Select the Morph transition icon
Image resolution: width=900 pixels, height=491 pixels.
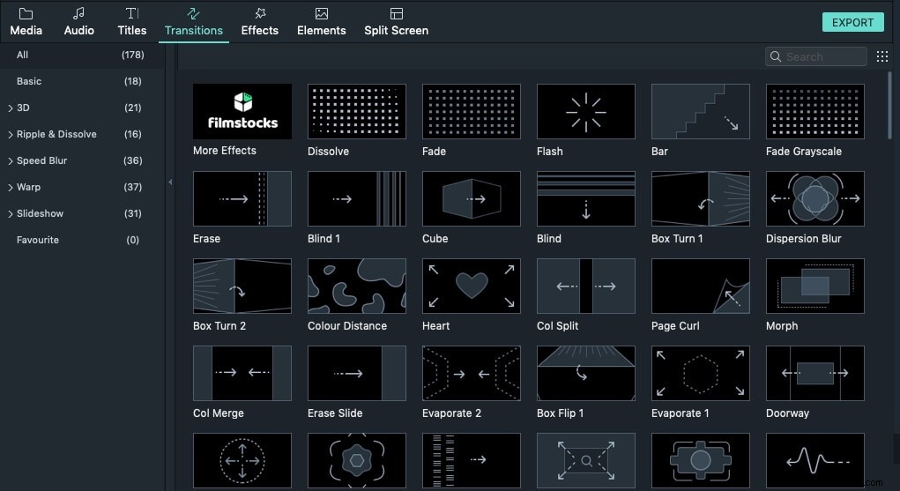click(815, 286)
